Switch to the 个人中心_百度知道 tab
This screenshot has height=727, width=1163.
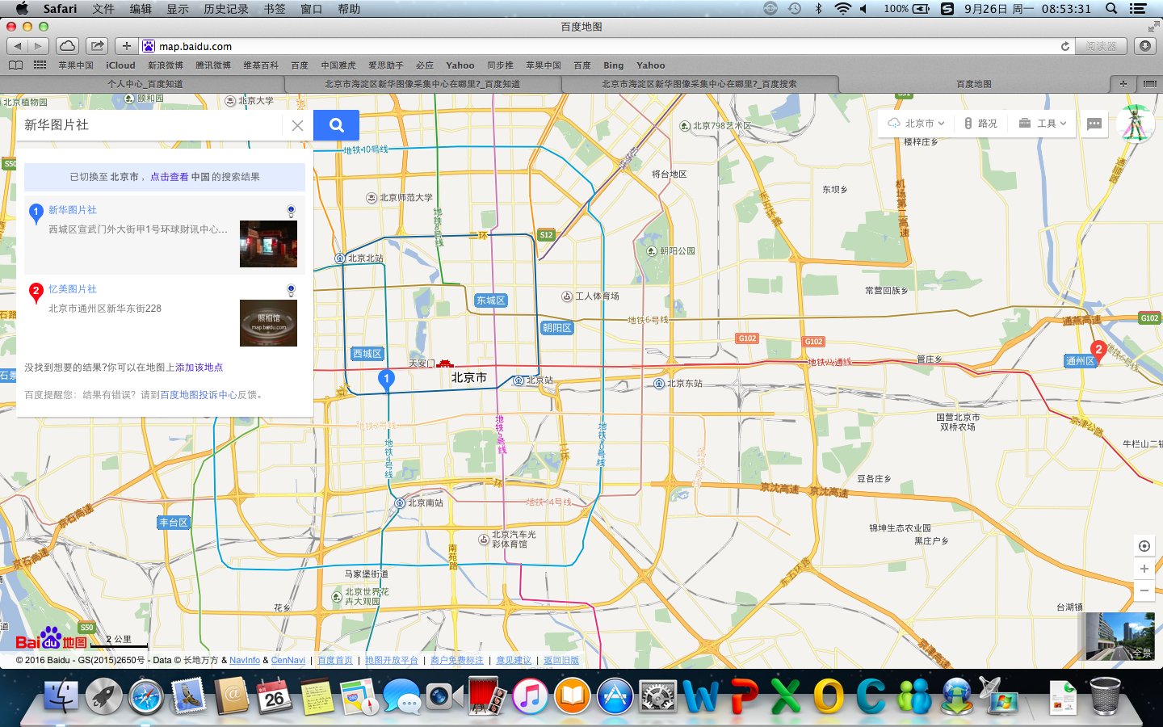click(145, 84)
